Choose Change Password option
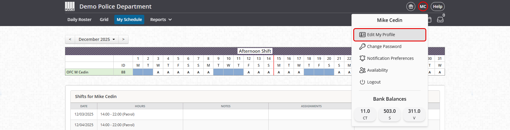 tap(384, 46)
